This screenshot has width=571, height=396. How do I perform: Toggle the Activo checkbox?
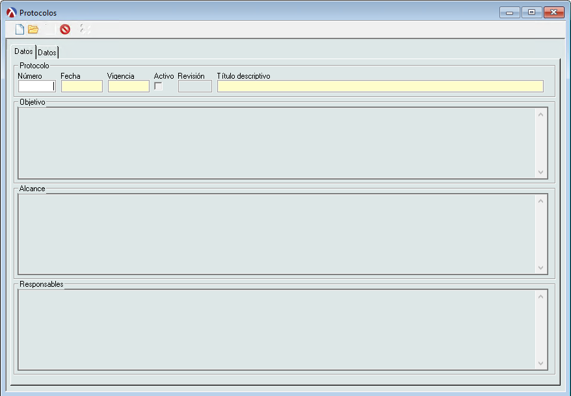click(x=158, y=86)
